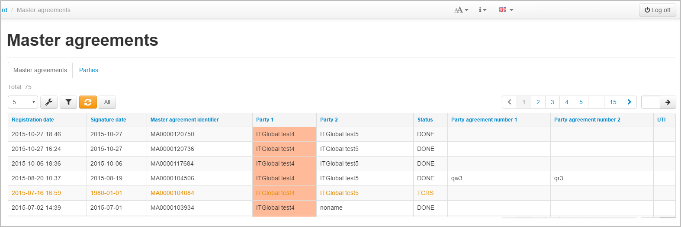Switch to the Parties tab
Screen dimensions: 681x227
[89, 70]
